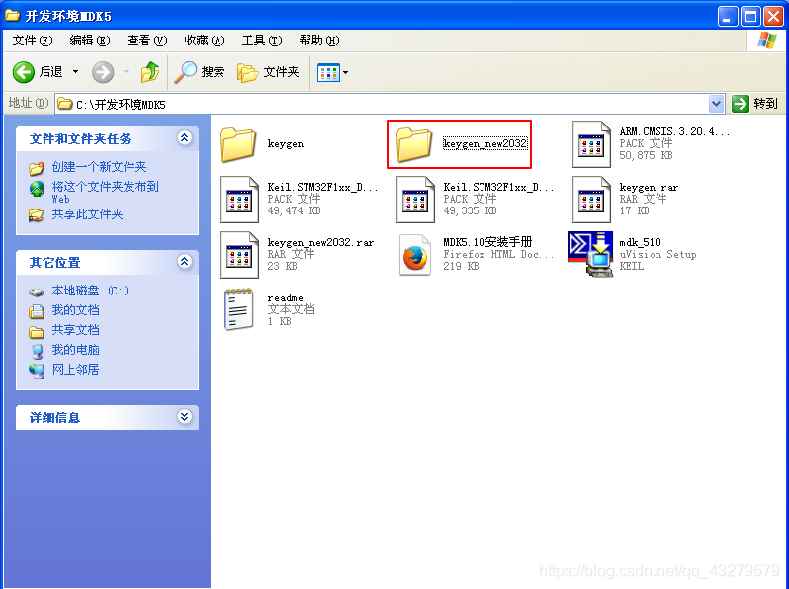Open the 我的文档 link
This screenshot has width=789, height=589.
coord(75,310)
